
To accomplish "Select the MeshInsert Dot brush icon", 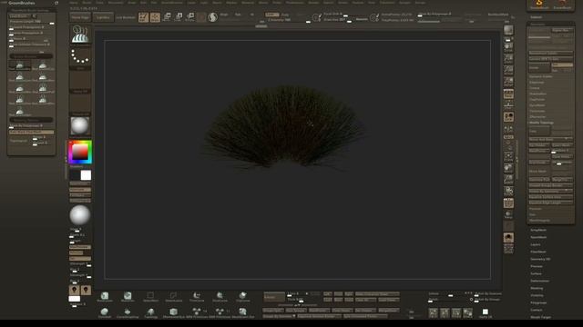I will tap(243, 312).
